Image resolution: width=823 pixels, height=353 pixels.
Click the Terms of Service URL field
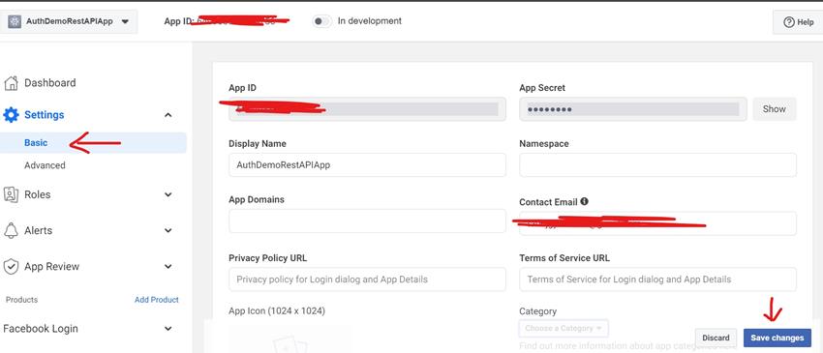(x=657, y=279)
